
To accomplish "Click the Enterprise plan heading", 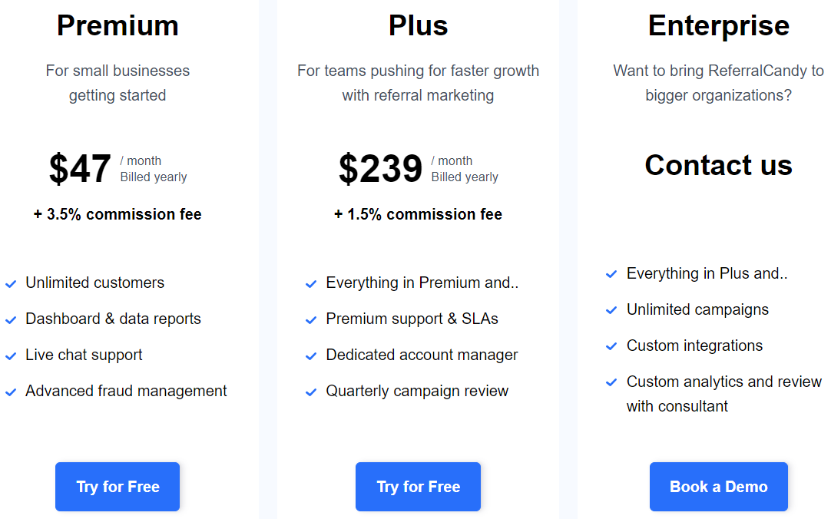I will [718, 25].
